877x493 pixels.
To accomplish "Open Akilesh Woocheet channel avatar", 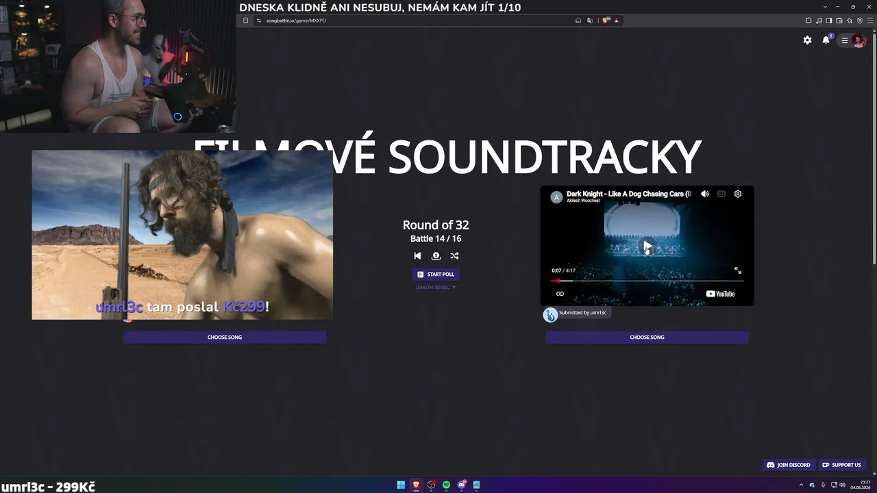I will click(556, 197).
